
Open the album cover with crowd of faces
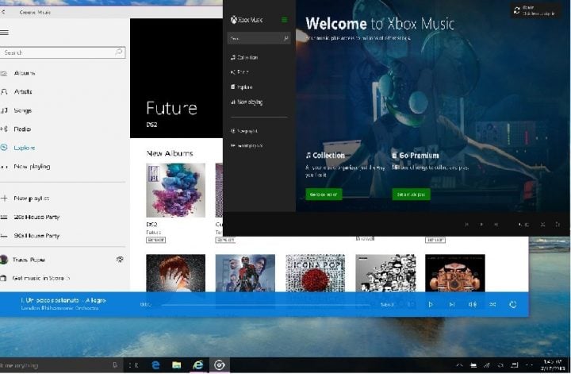[385, 273]
